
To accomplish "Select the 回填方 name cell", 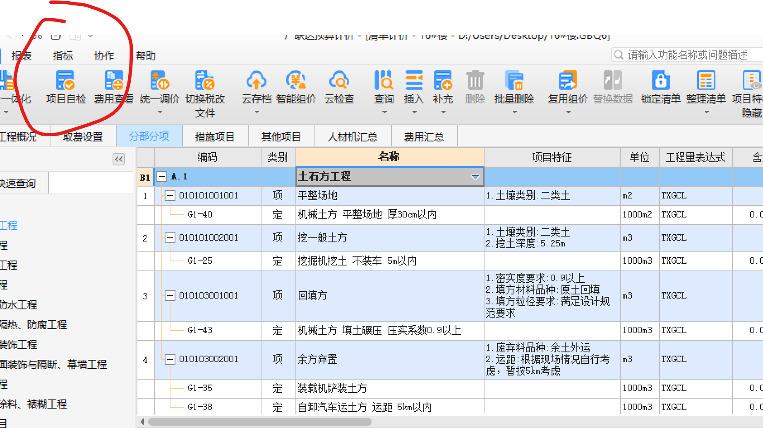I will pos(389,296).
